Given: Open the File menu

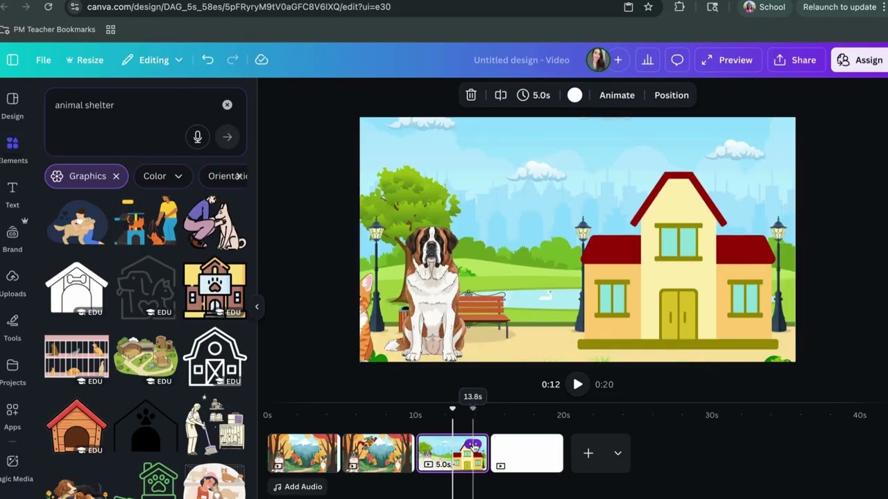Looking at the screenshot, I should click(43, 60).
